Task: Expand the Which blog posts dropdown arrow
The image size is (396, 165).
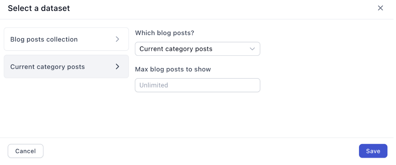Action: pyautogui.click(x=252, y=49)
